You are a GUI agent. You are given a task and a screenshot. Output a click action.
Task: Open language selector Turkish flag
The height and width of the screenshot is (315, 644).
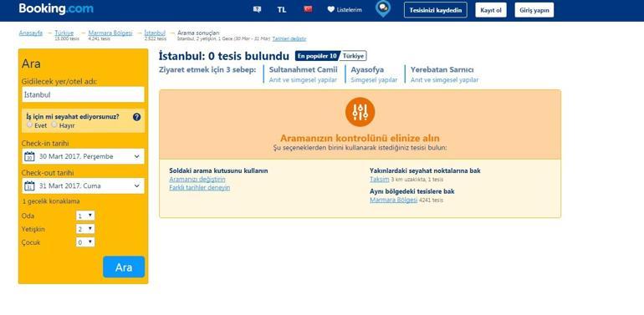point(308,9)
